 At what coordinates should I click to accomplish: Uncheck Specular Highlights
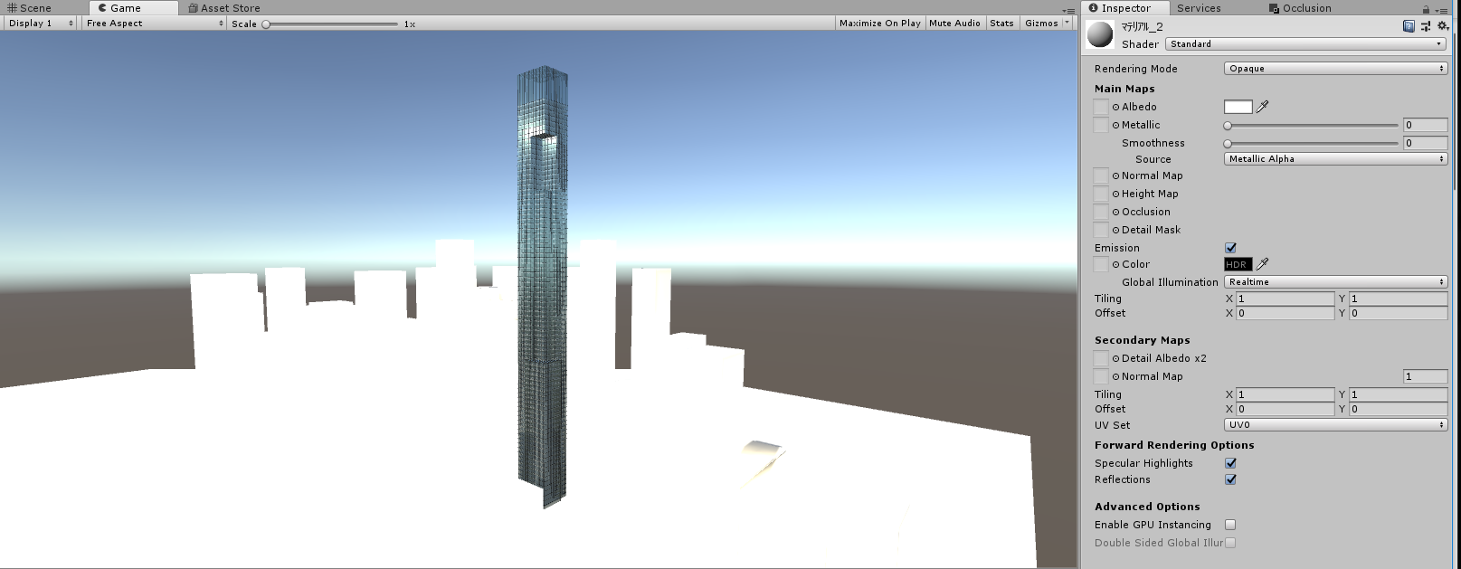click(1230, 463)
